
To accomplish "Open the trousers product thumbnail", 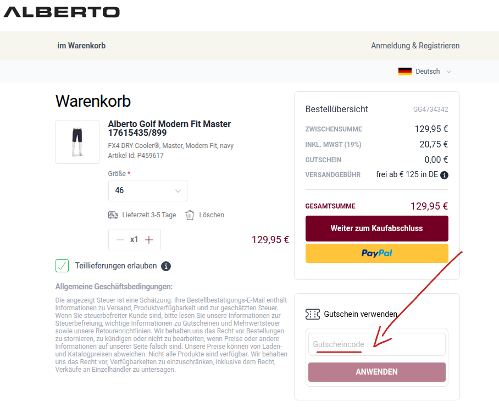I will coord(77,142).
